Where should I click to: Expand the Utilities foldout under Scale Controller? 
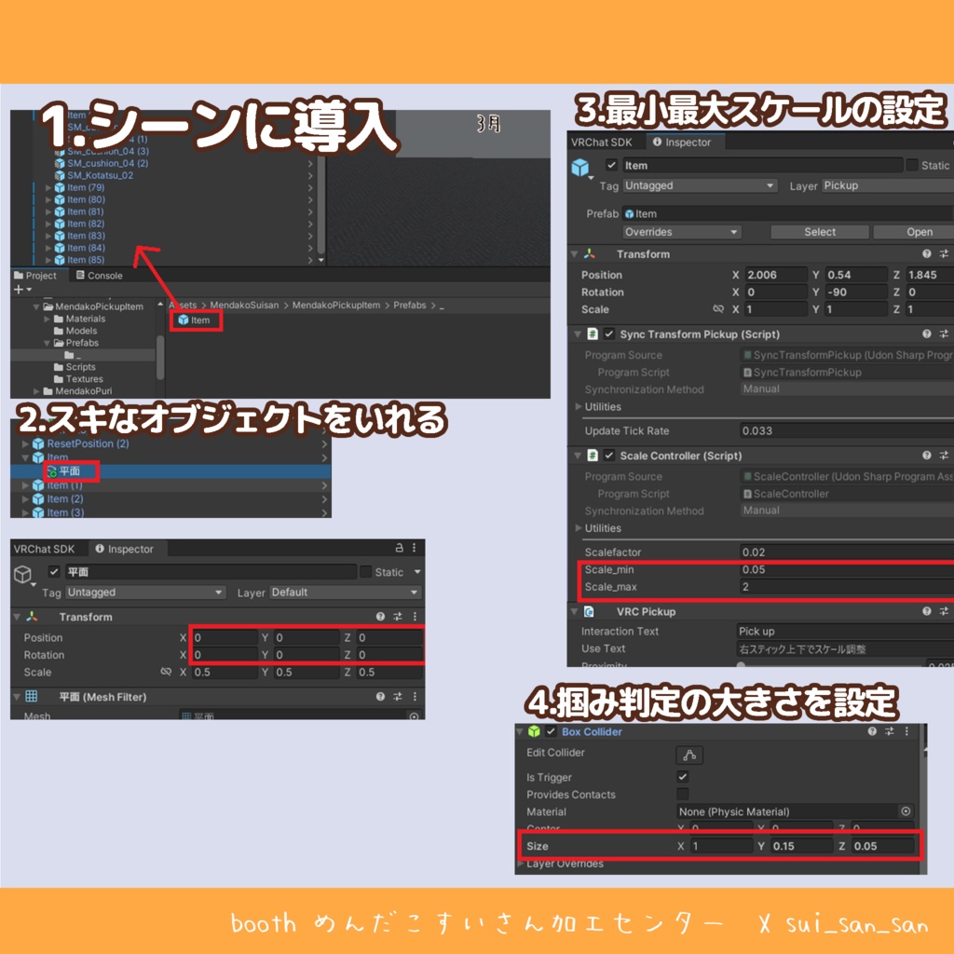[x=579, y=527]
